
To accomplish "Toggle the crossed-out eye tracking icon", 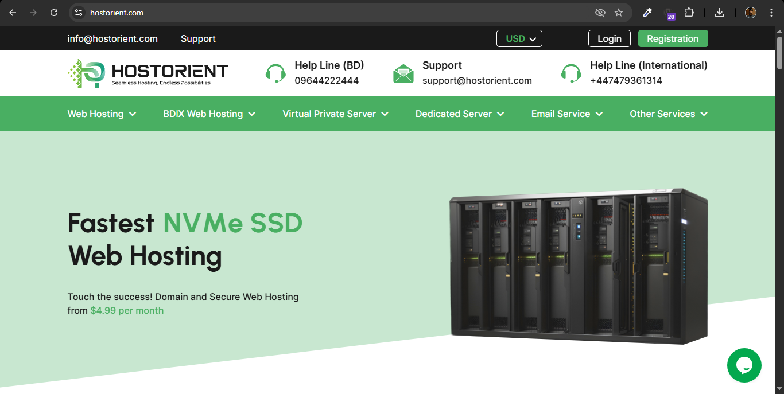I will [x=600, y=13].
